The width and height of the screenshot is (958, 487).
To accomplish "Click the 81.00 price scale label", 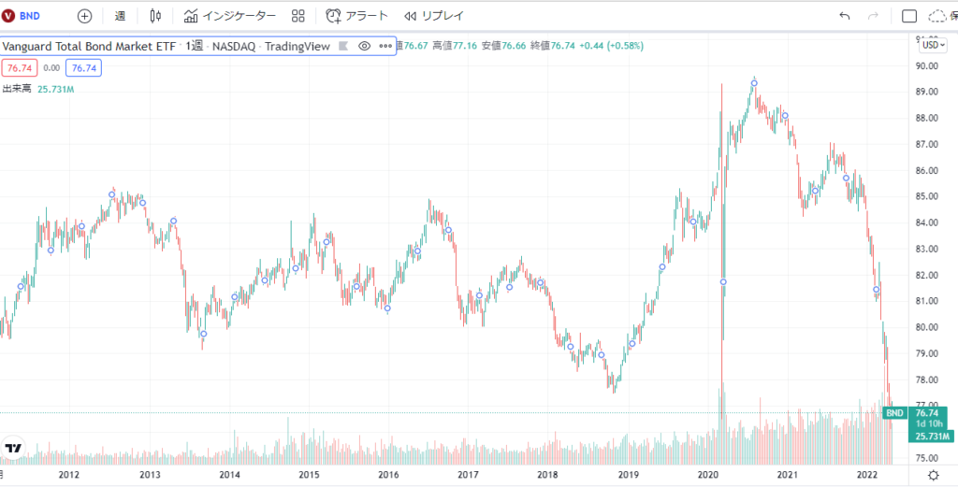I will pyautogui.click(x=927, y=301).
